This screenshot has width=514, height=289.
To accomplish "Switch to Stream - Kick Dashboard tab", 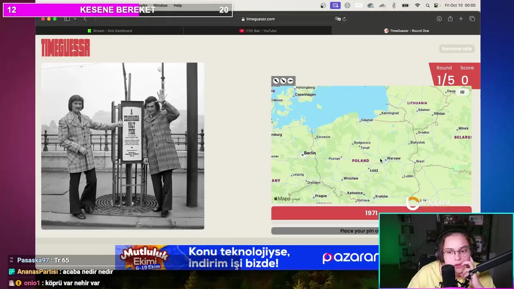I will 110,31.
